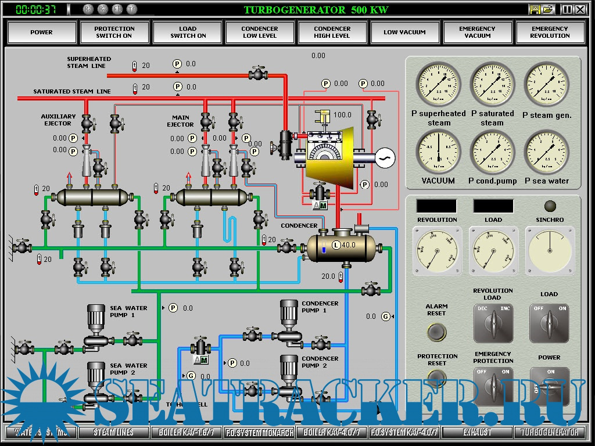The height and width of the screenshot is (446, 595).
Task: Switch to the STEAM LINES tab
Action: tap(114, 432)
